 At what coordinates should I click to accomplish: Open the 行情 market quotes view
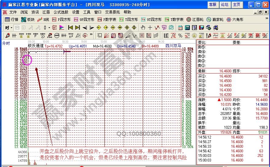(x=12, y=19)
